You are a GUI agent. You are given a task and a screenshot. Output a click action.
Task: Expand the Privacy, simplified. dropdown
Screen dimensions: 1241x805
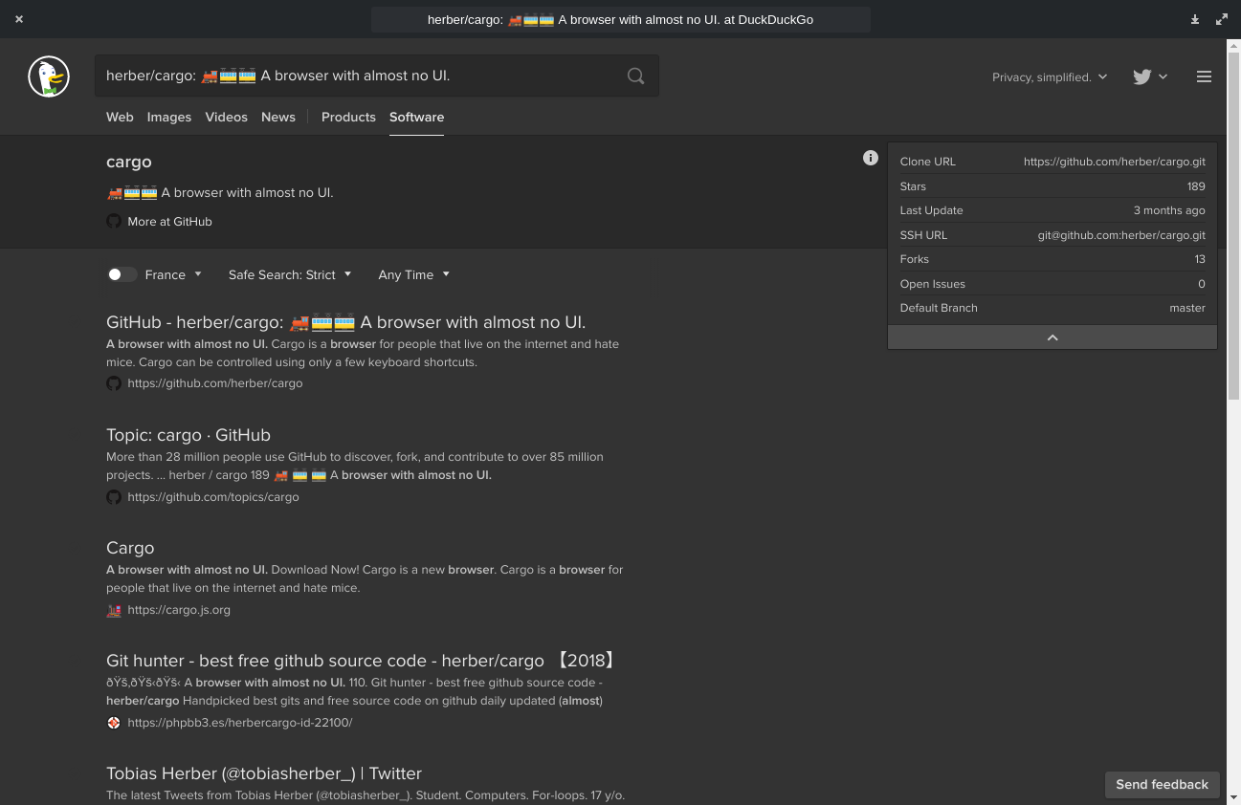coord(1050,76)
